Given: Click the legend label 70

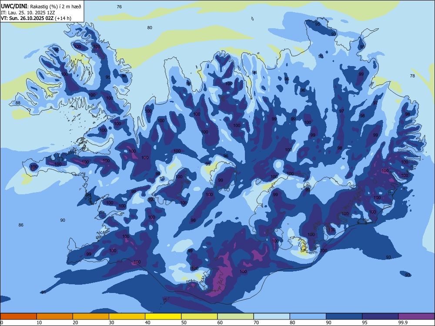Looking at the screenshot, I should coord(256,323).
